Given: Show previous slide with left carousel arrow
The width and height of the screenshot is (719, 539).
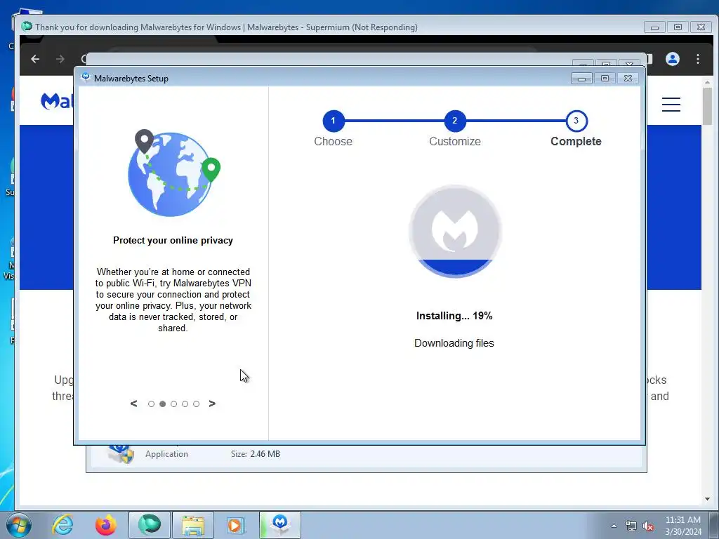Looking at the screenshot, I should point(133,404).
